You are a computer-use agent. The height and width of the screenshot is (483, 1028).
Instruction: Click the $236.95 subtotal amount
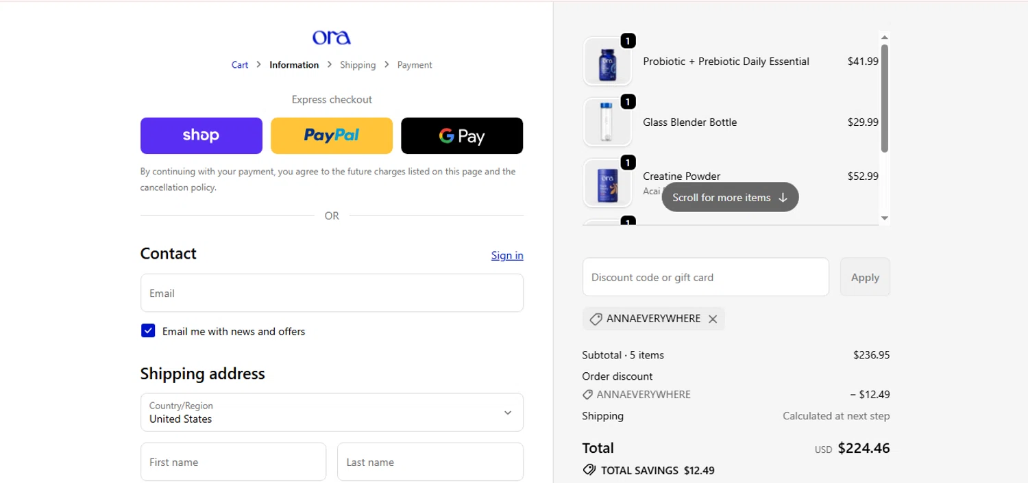[x=872, y=355]
